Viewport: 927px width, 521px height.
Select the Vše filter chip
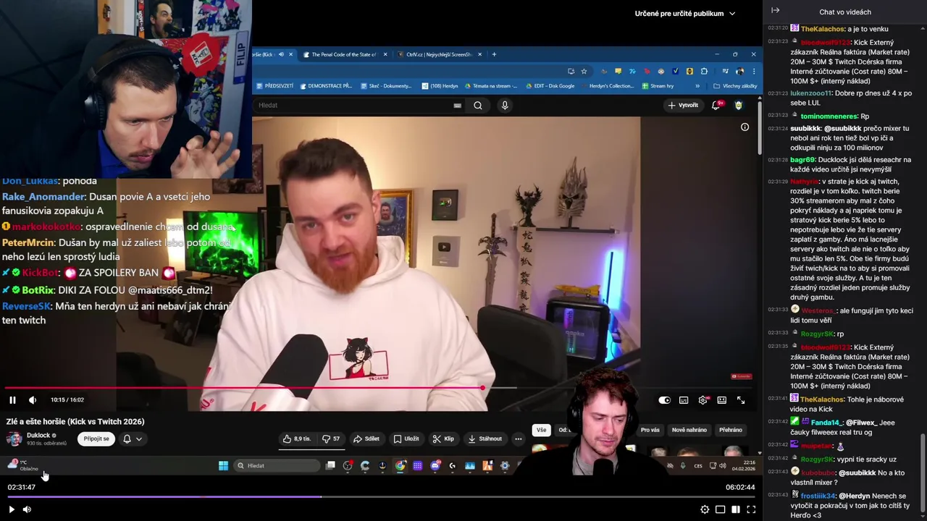point(541,430)
